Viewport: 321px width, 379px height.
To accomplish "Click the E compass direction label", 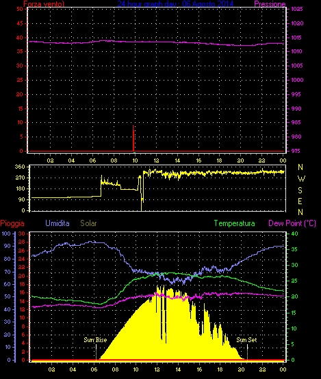I will tap(300, 201).
